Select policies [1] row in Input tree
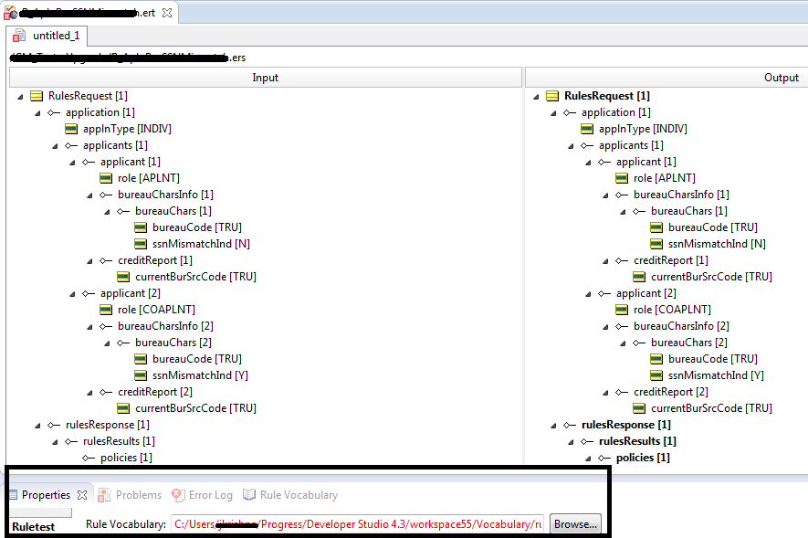Screen dimensions: 808x538 (126, 458)
